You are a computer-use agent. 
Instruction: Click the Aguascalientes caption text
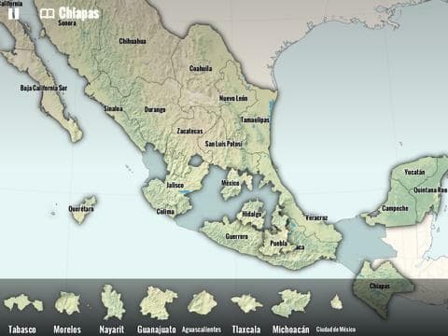[202, 329]
